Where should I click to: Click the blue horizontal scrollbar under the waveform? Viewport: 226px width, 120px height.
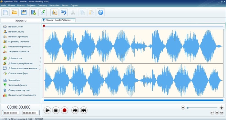(x=133, y=100)
